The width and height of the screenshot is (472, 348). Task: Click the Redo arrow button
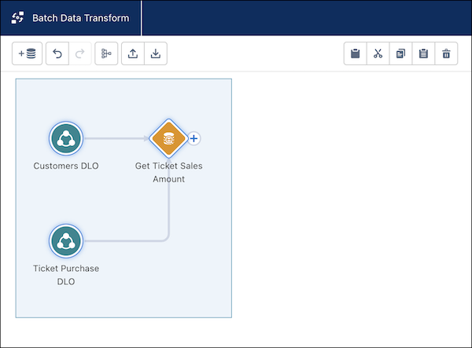click(79, 54)
